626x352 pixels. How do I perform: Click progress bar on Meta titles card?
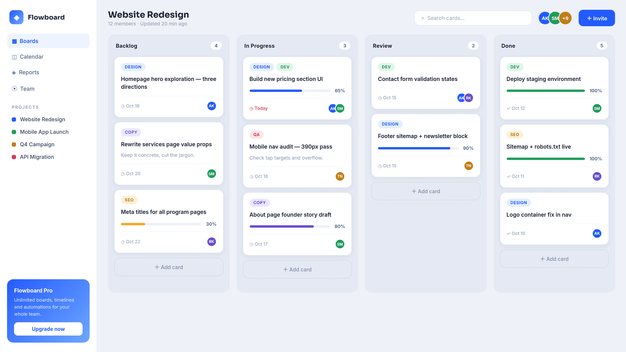pyautogui.click(x=161, y=224)
